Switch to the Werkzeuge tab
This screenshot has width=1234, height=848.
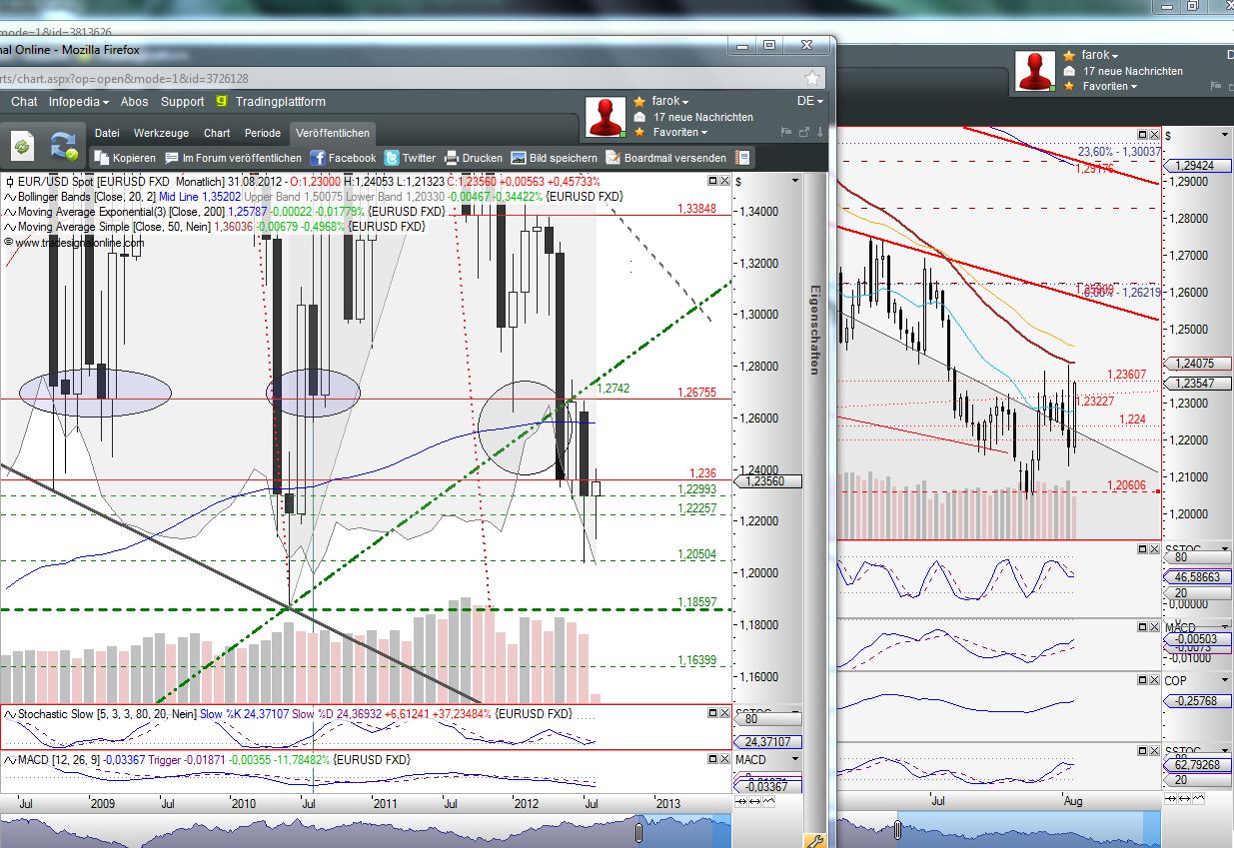[161, 133]
